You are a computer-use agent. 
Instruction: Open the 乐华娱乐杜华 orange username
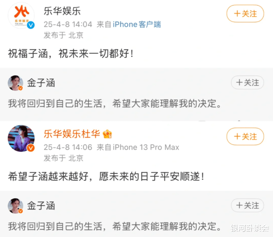pyautogui.click(x=72, y=134)
